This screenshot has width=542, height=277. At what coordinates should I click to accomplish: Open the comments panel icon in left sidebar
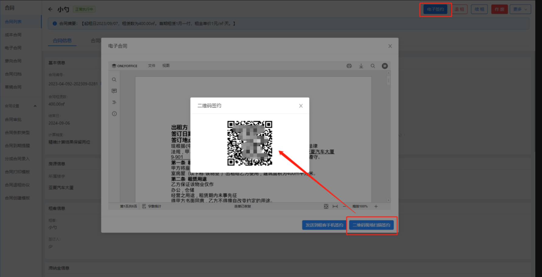click(114, 91)
